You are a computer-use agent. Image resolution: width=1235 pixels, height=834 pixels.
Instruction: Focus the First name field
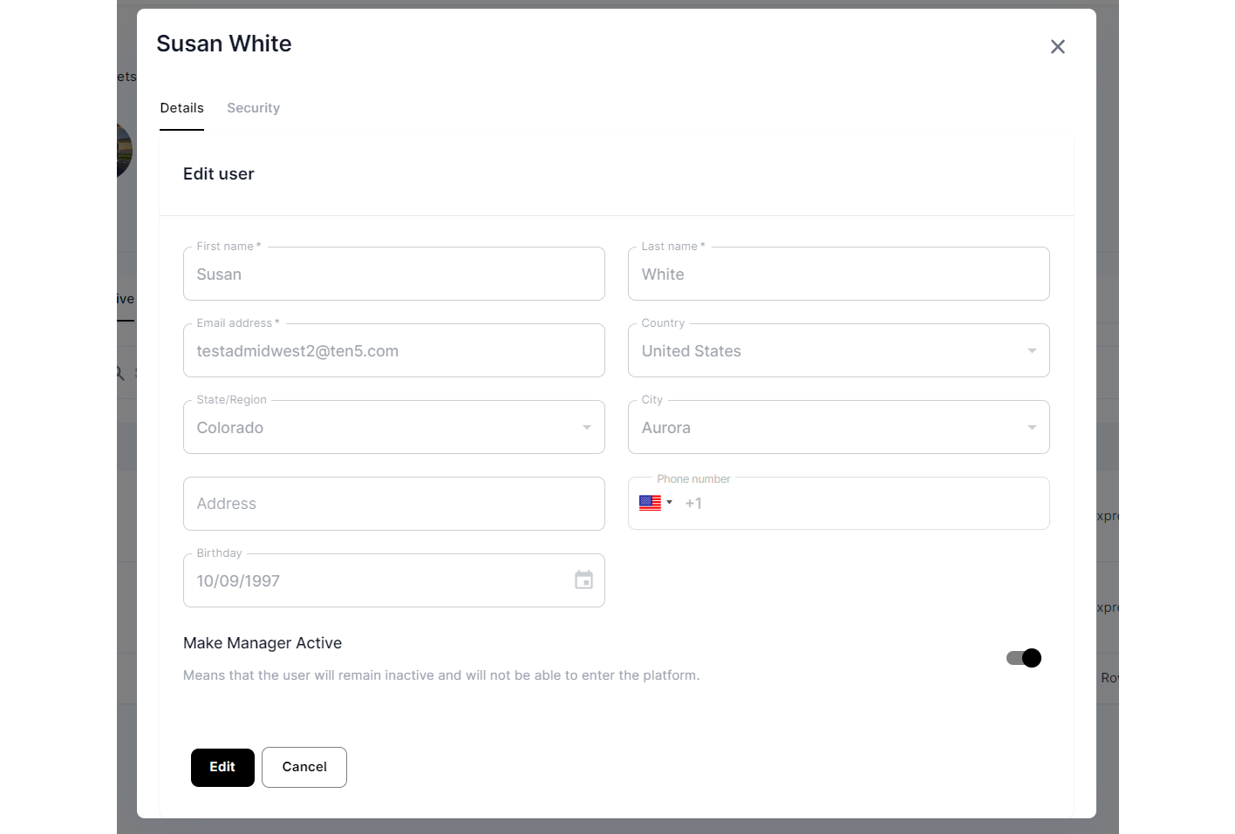[393, 275]
